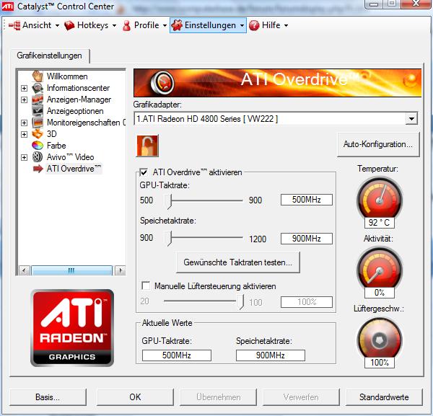The width and height of the screenshot is (433, 416).
Task: Click the OK button
Action: [135, 397]
